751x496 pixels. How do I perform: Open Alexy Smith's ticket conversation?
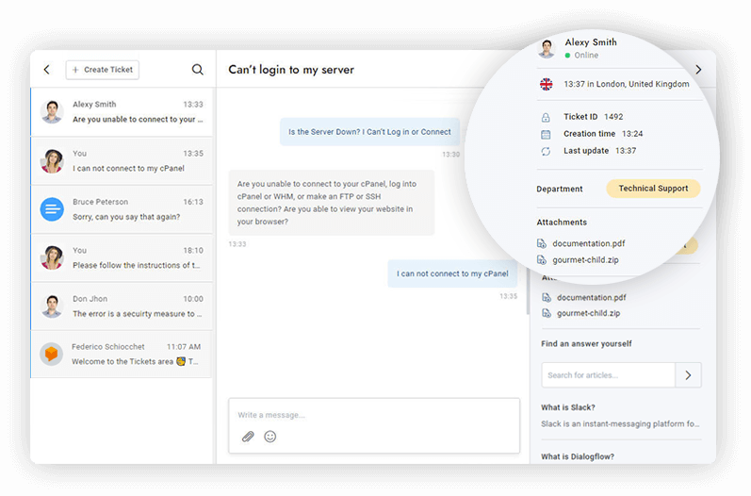(x=122, y=112)
